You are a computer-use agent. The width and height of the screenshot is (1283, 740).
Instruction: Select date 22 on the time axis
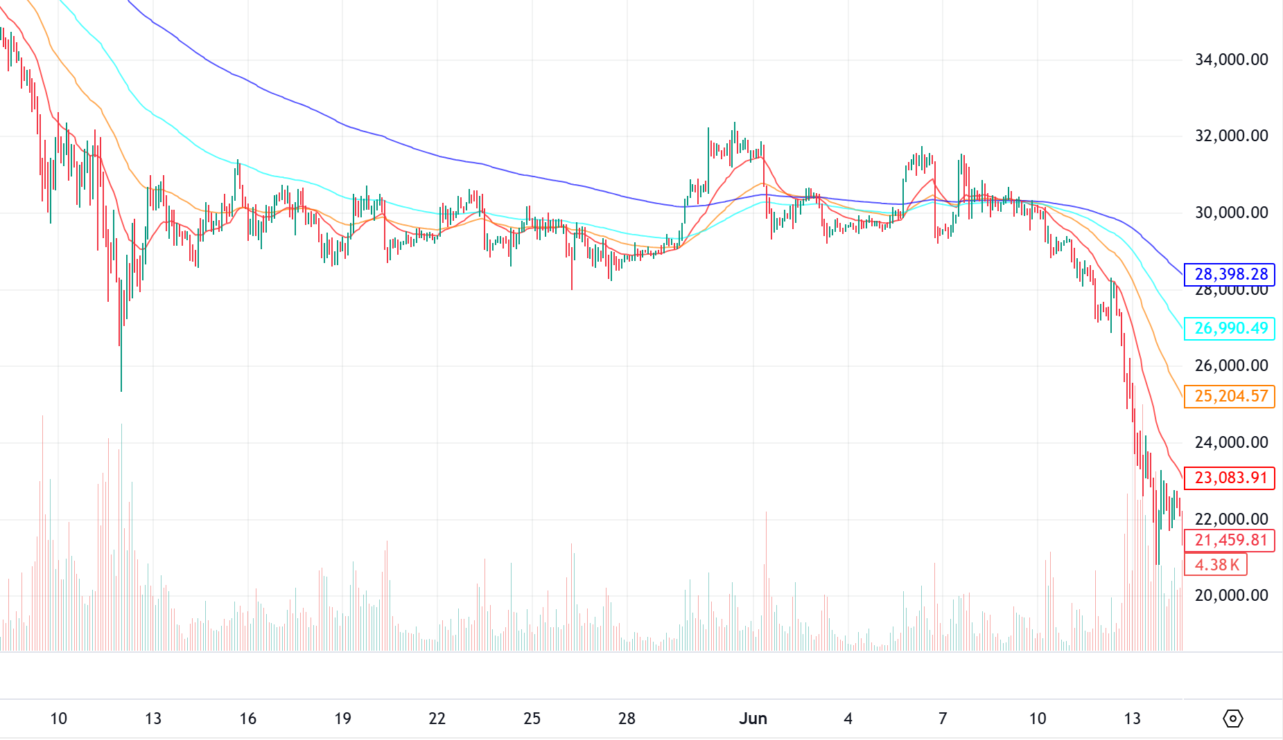[437, 719]
